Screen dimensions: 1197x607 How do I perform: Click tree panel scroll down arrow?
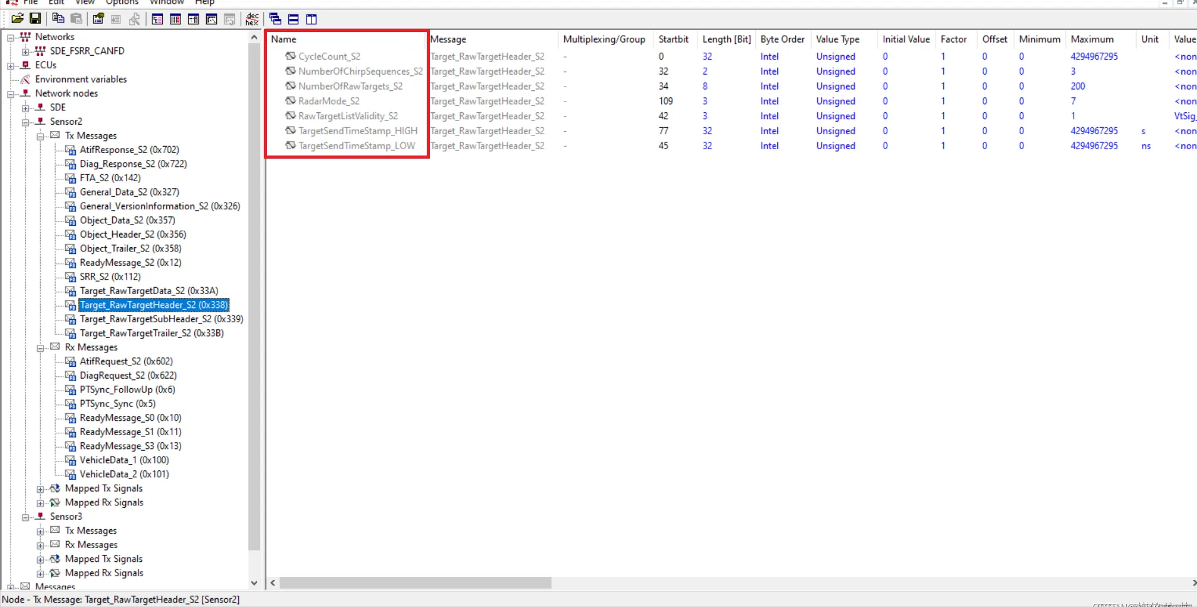click(x=254, y=583)
